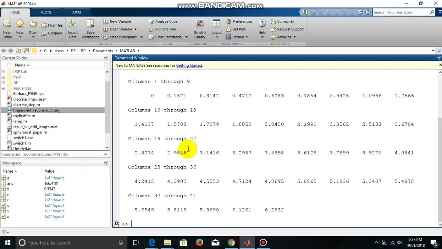Open Current Folder panel actions menu
Screen dimensions: 442x249
click(106, 58)
